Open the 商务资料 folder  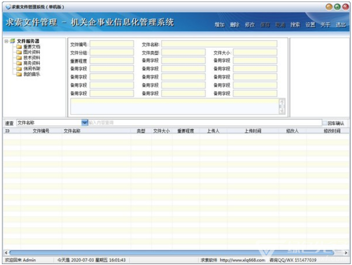[28, 63]
